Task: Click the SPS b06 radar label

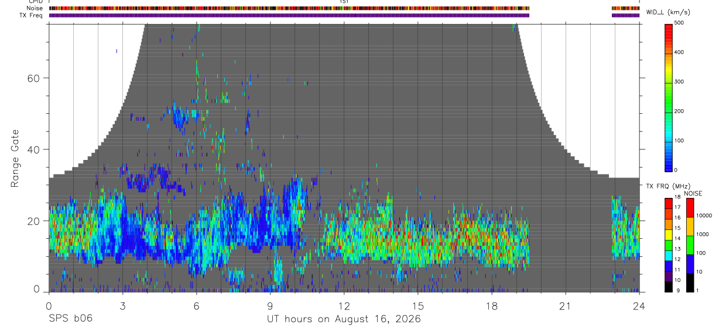Action: [x=70, y=319]
